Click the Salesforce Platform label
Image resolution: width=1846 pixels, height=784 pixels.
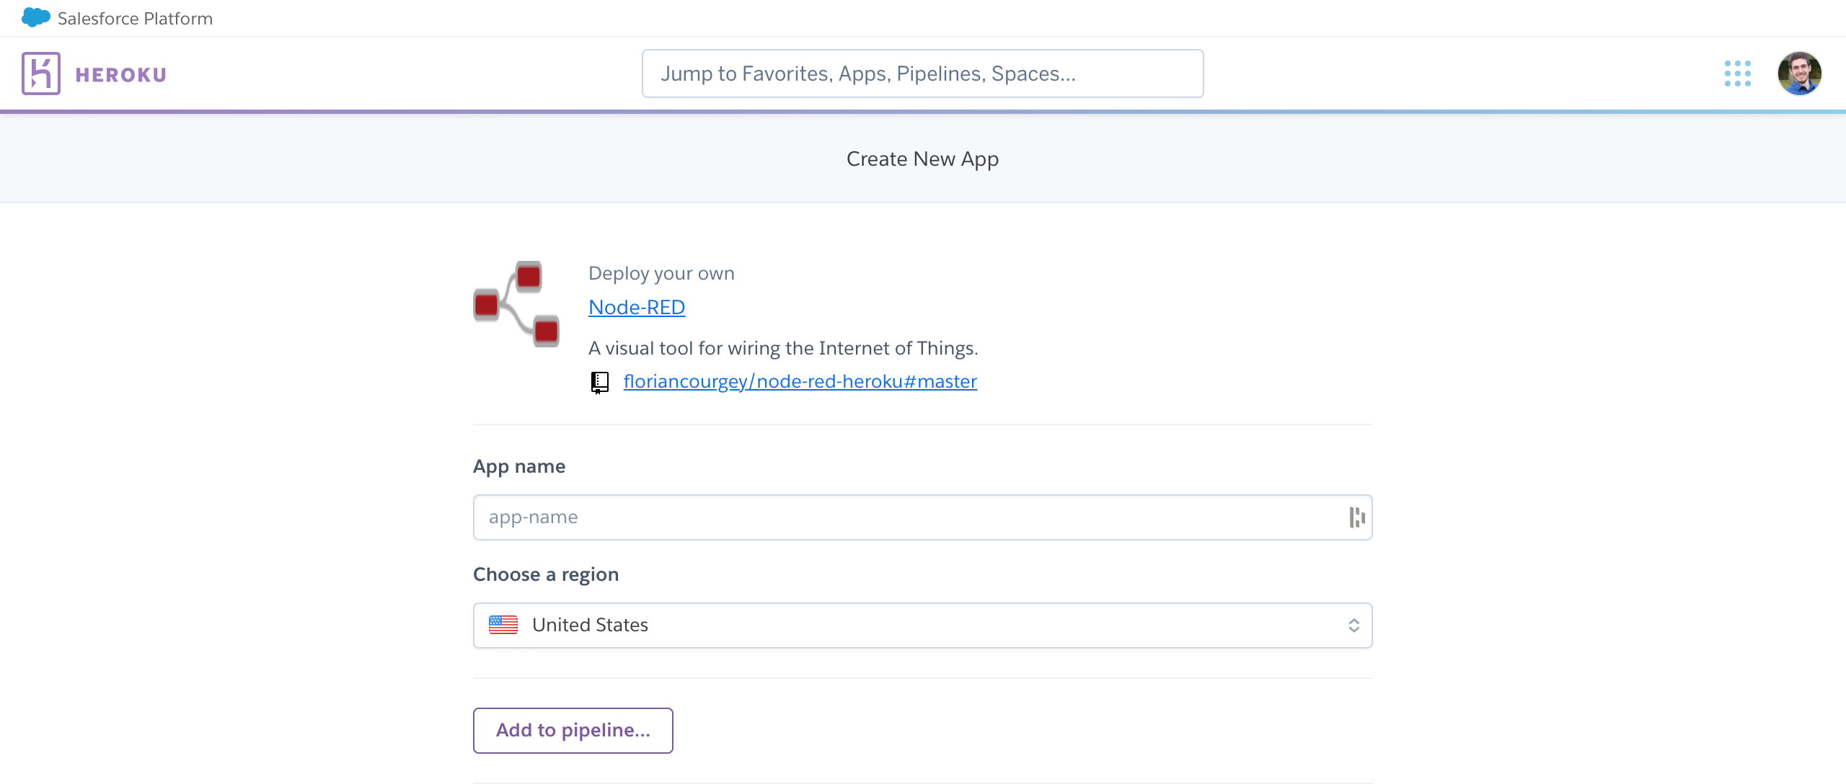pos(135,19)
